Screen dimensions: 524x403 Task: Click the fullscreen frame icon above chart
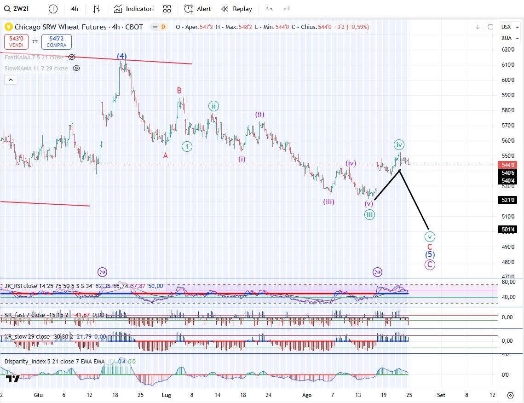tap(490, 27)
